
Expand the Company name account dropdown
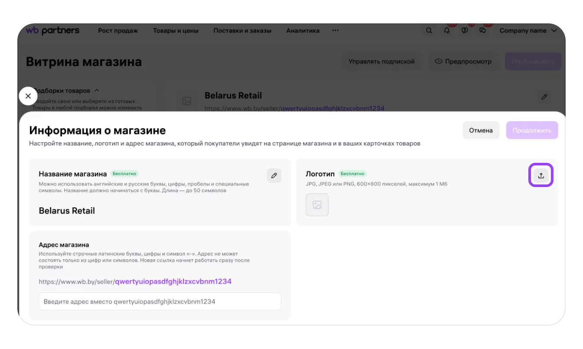click(528, 31)
